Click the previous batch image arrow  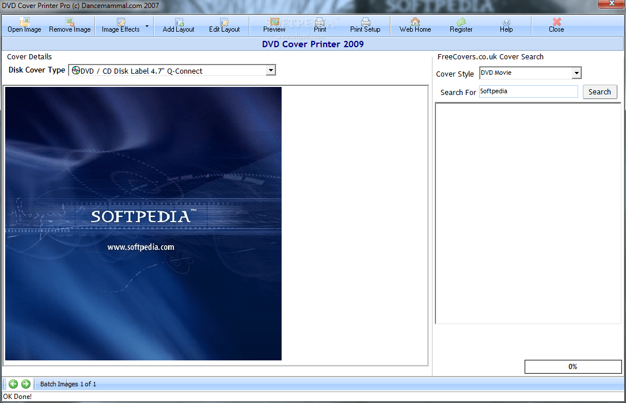click(12, 383)
